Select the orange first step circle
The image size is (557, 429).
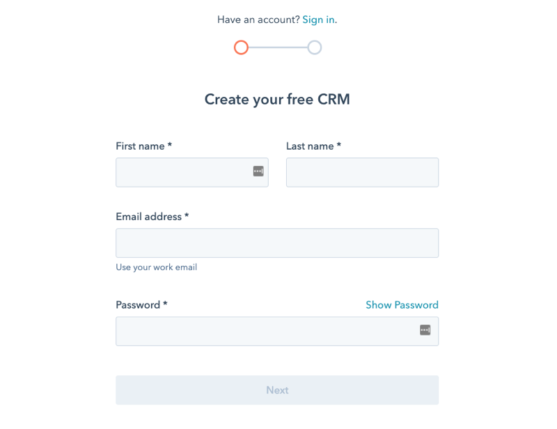point(241,47)
